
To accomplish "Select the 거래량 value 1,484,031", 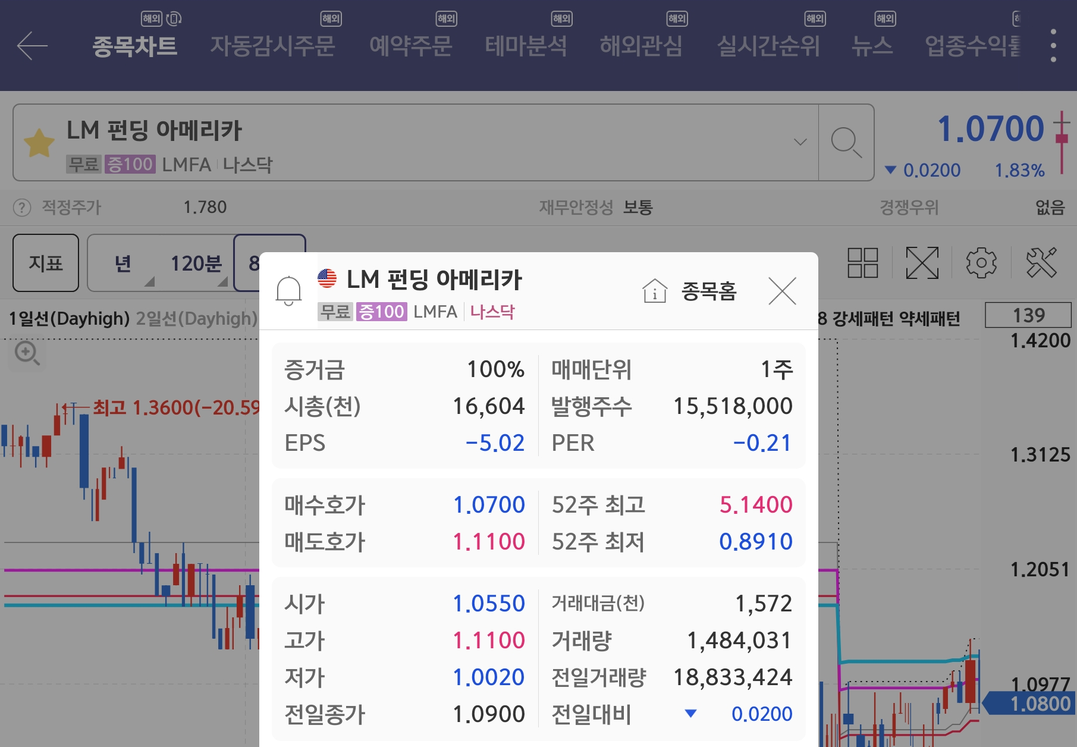I will (x=739, y=641).
